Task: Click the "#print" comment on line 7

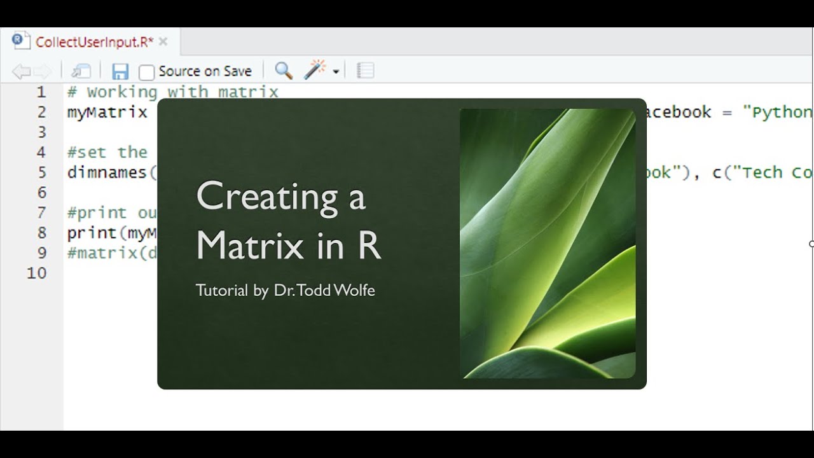Action: coord(112,212)
